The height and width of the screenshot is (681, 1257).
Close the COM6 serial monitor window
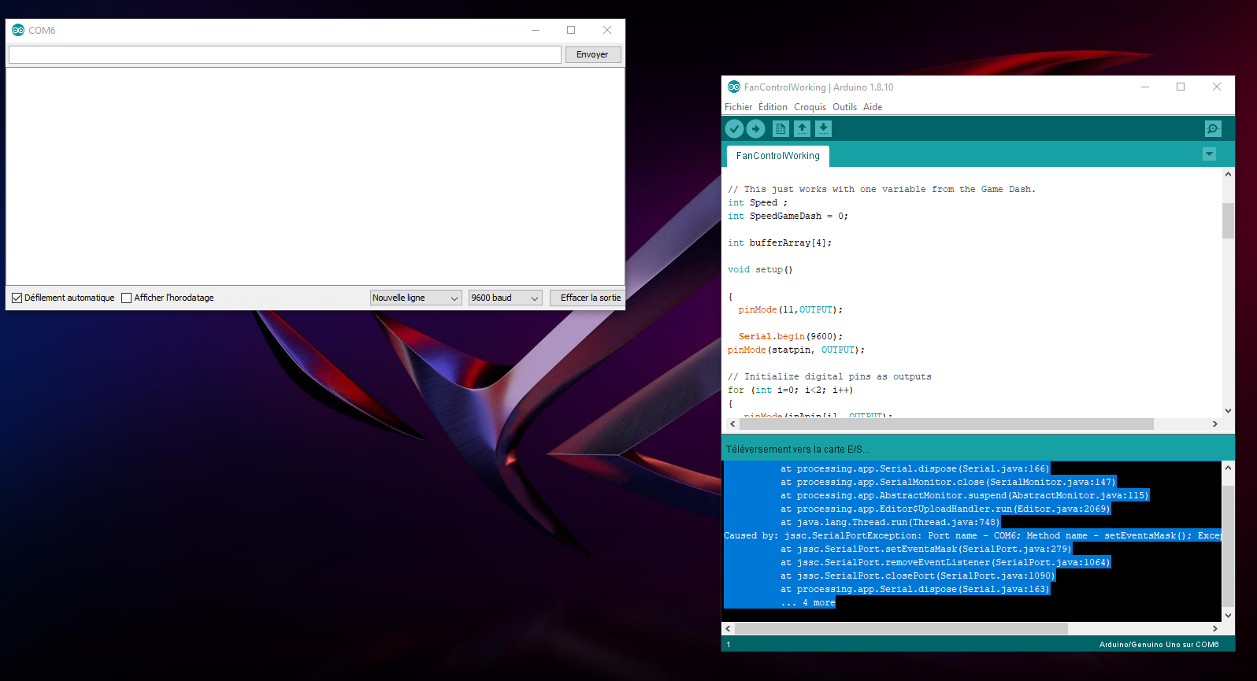[x=606, y=30]
